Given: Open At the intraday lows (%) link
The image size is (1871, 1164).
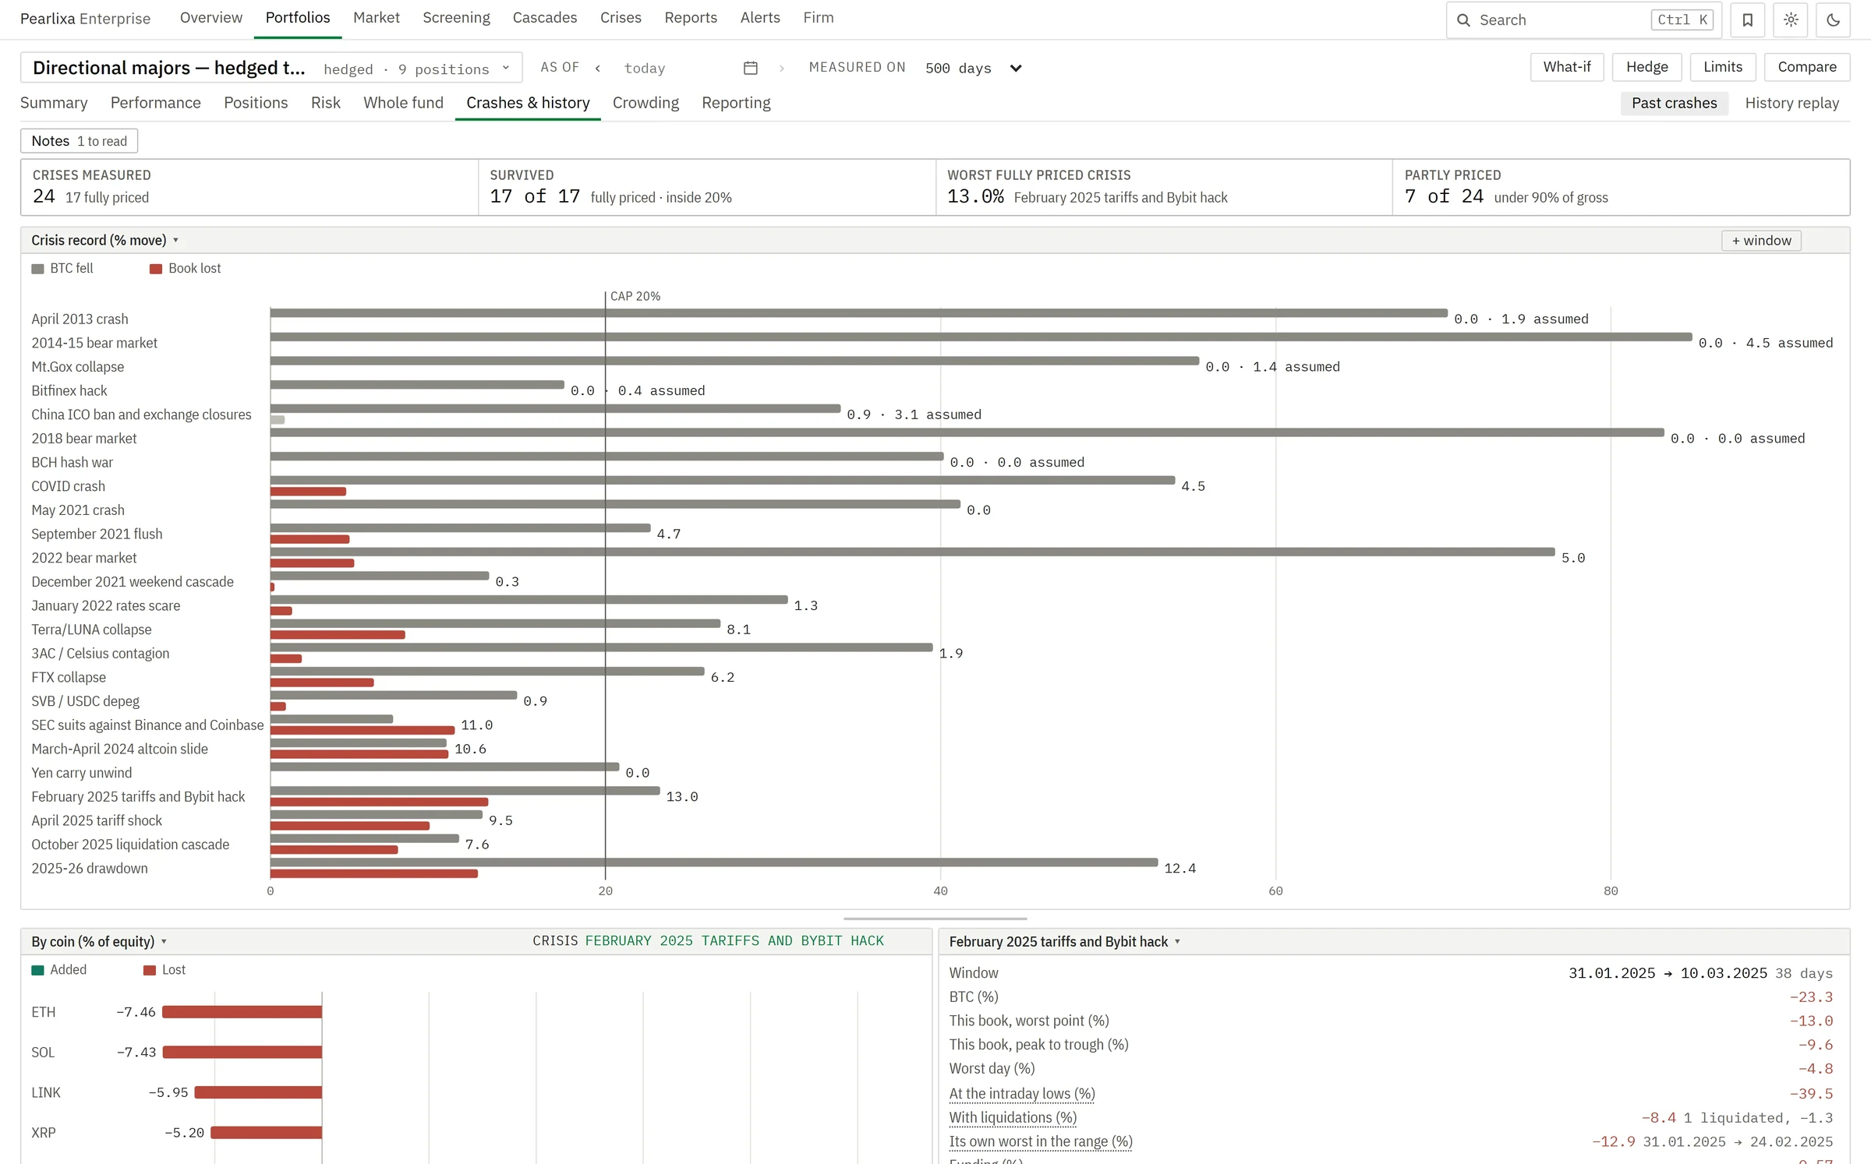Looking at the screenshot, I should [x=1021, y=1094].
